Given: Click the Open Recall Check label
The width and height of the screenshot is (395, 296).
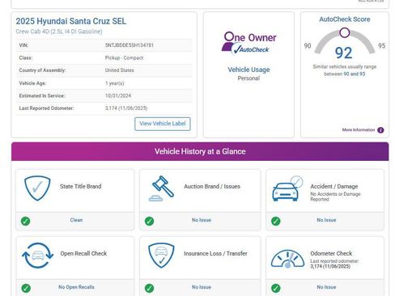Looking at the screenshot, I should [83, 253].
